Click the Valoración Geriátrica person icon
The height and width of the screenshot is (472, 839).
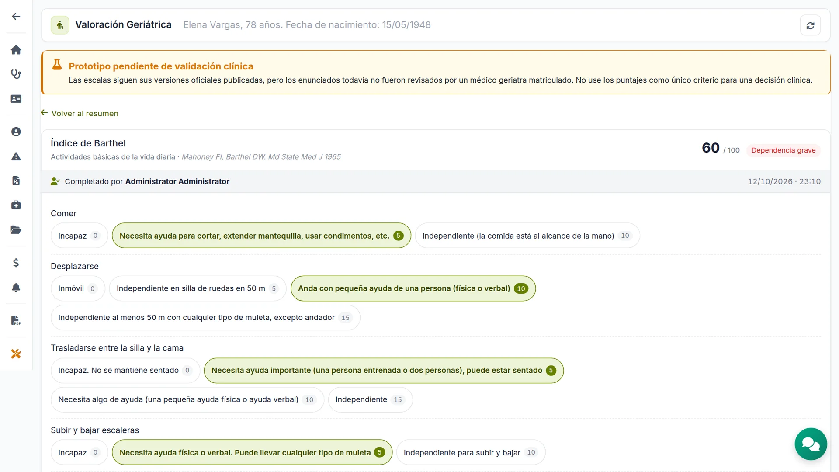pos(60,25)
